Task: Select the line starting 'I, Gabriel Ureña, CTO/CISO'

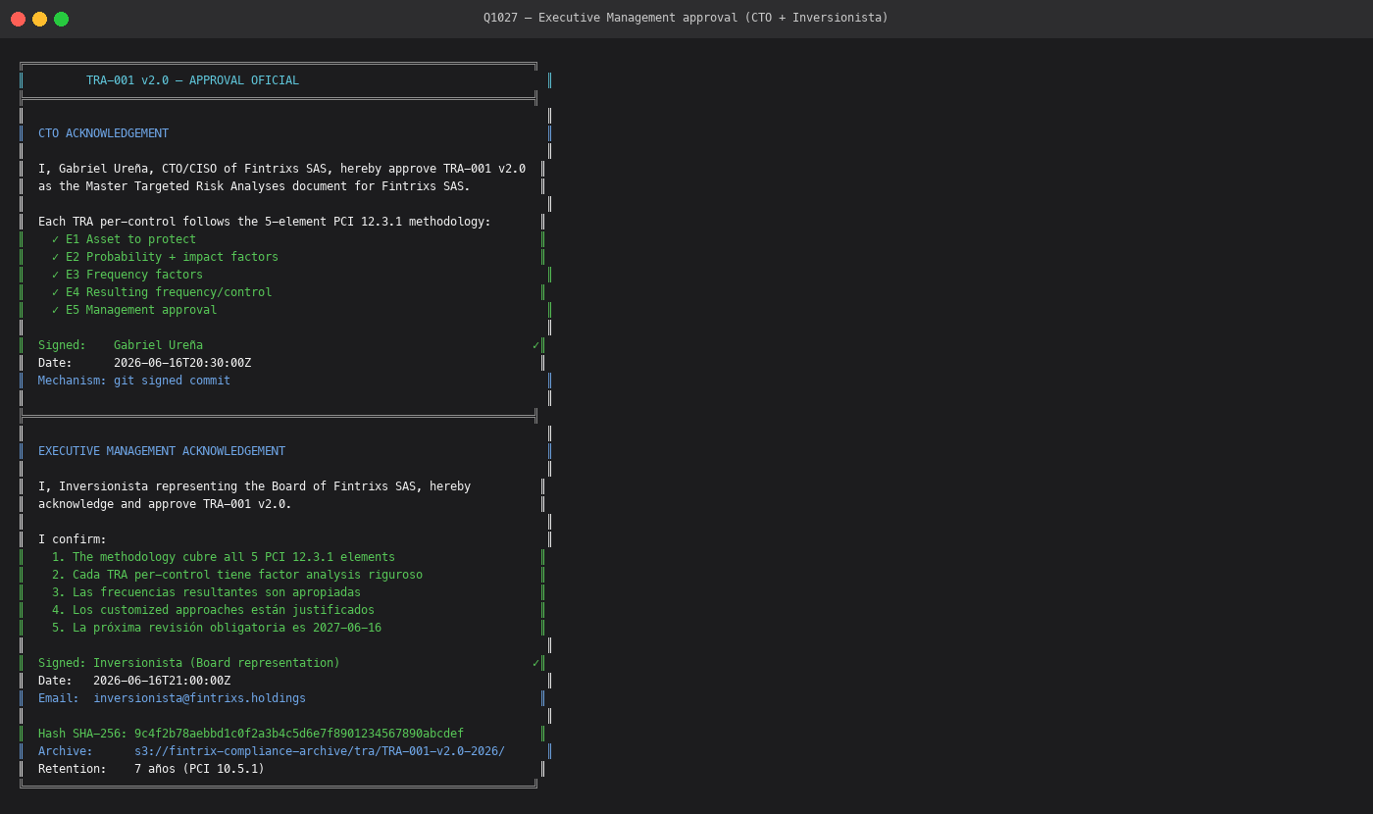Action: click(x=281, y=169)
